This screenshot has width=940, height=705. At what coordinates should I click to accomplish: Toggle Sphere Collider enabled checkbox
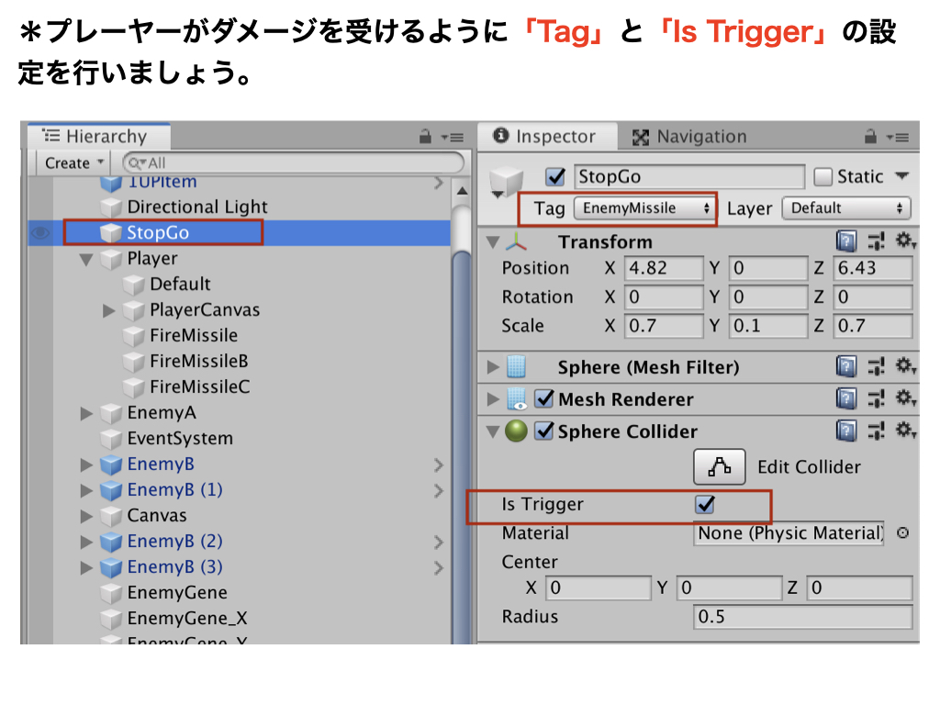[x=544, y=431]
